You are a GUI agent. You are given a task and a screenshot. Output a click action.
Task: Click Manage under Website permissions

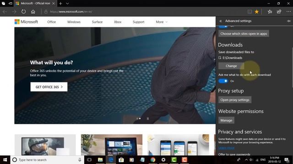click(x=226, y=120)
